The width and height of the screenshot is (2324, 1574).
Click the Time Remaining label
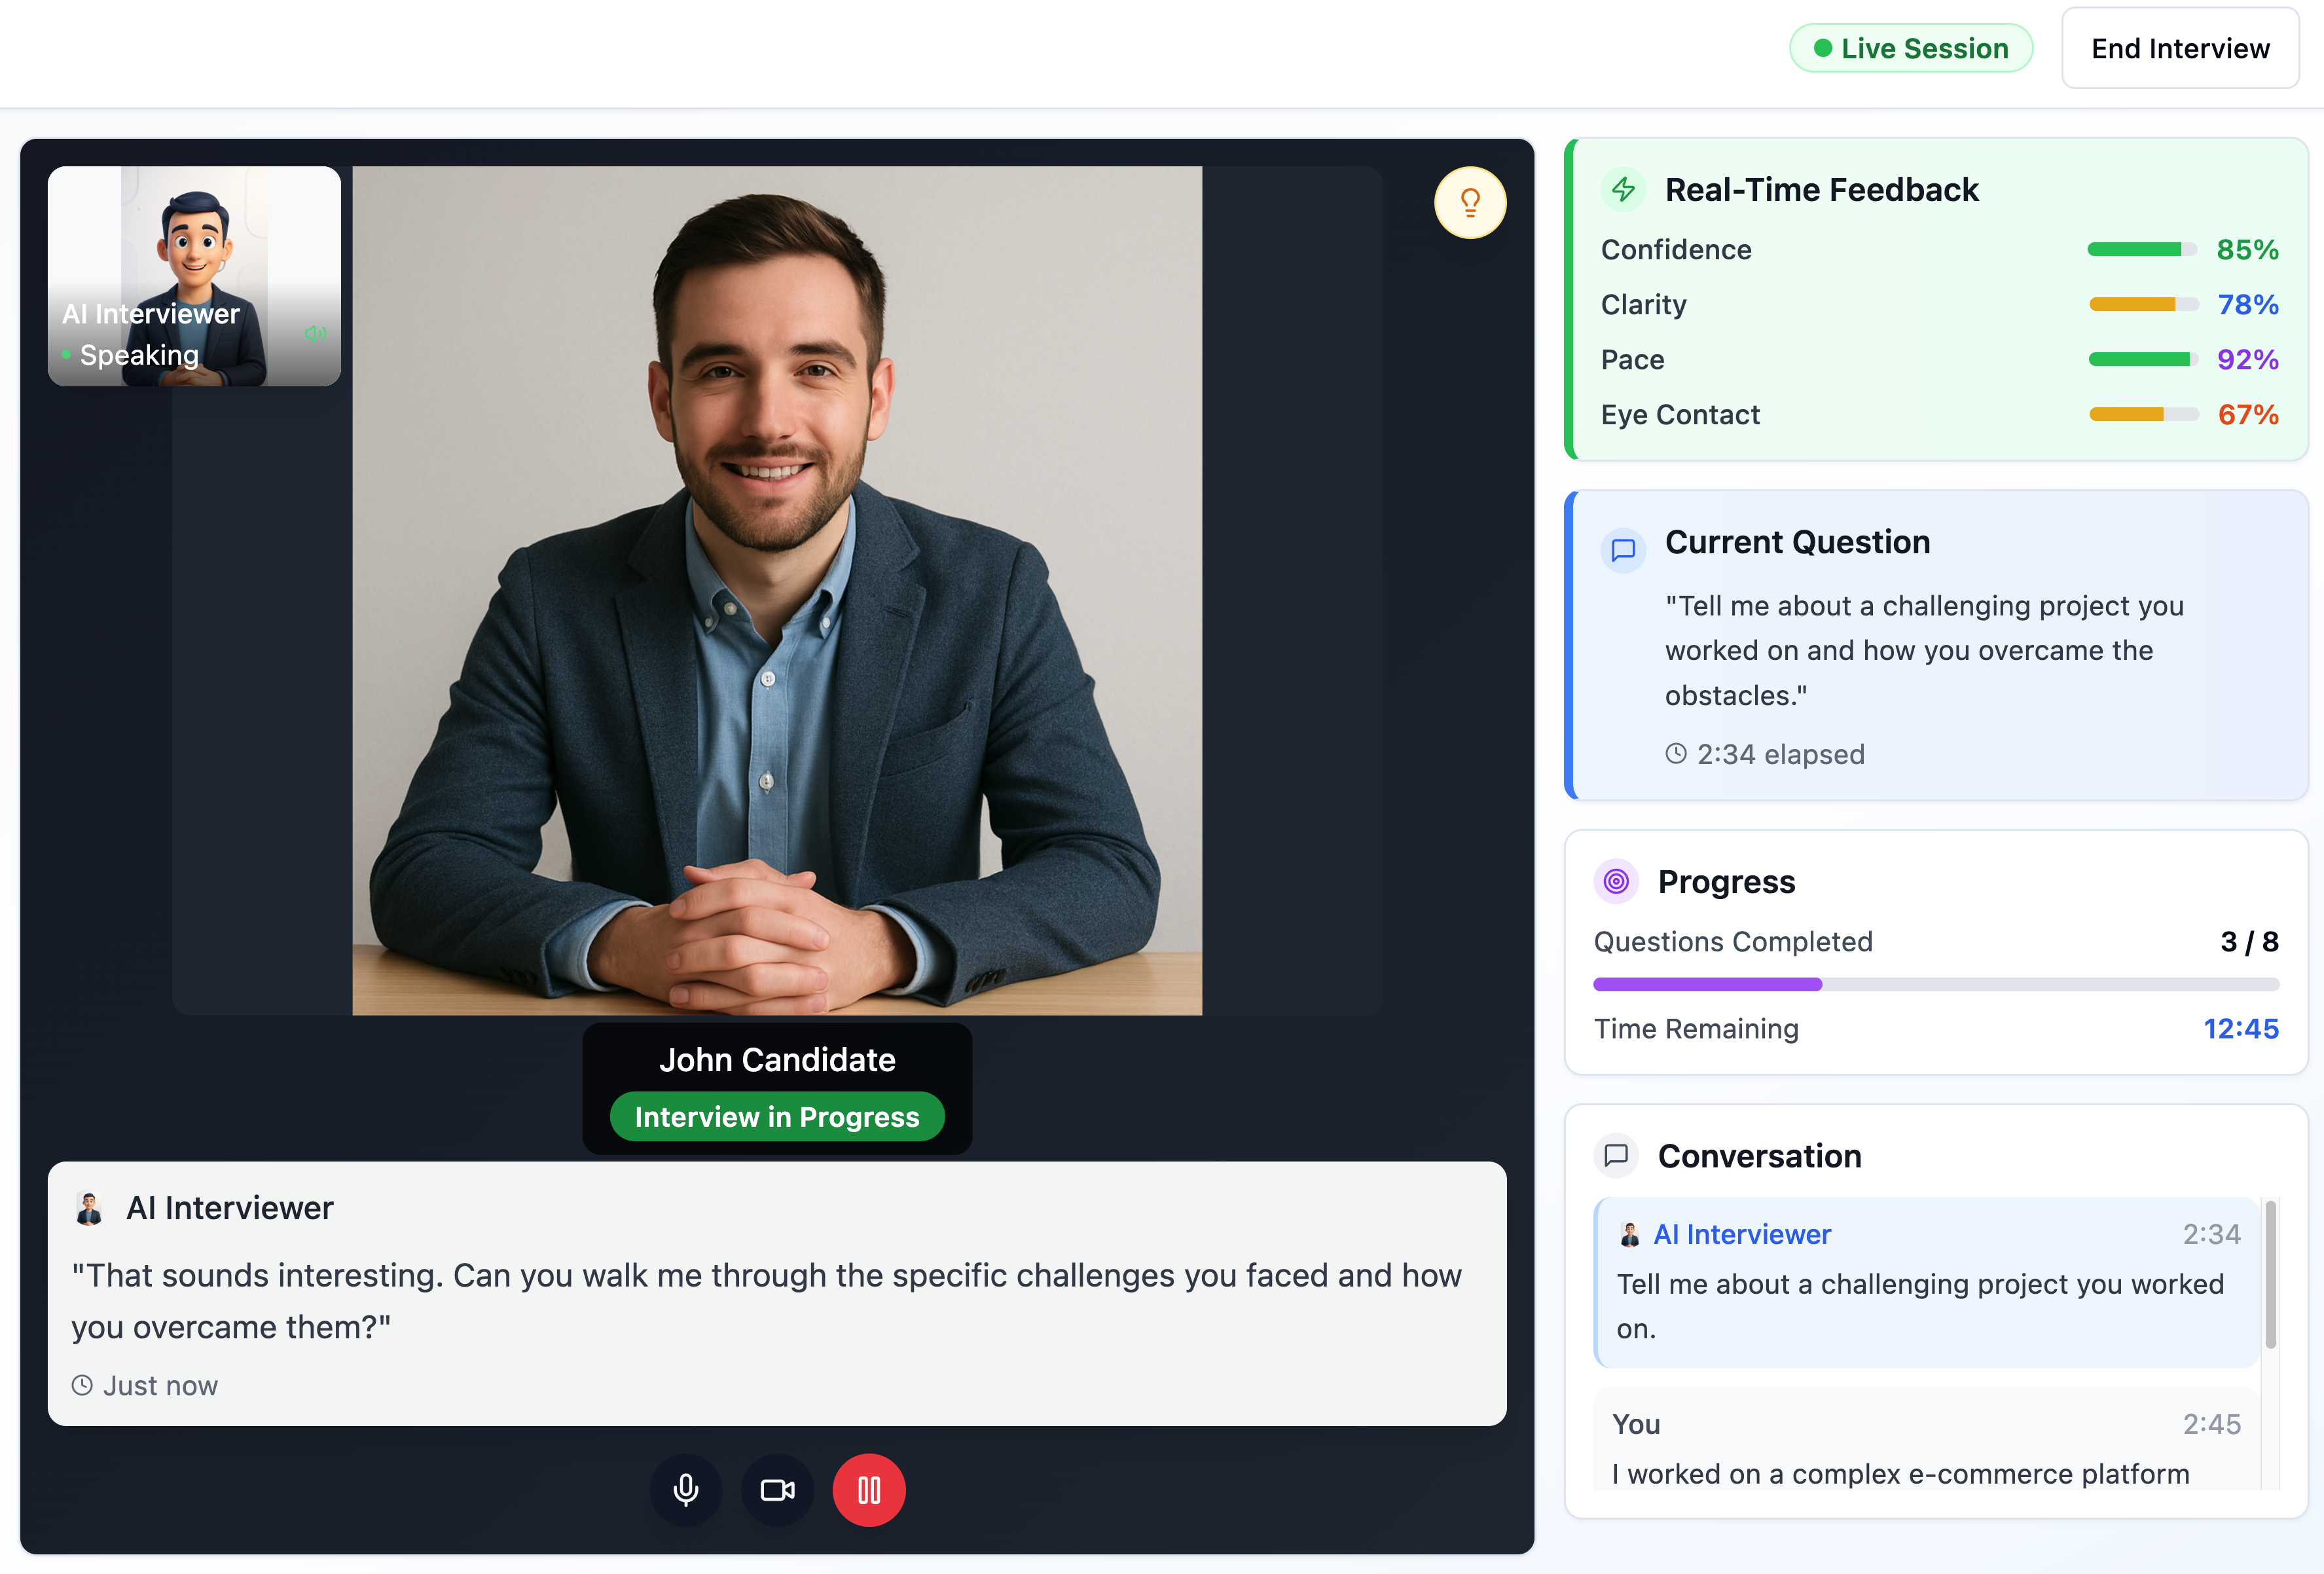1696,1028
